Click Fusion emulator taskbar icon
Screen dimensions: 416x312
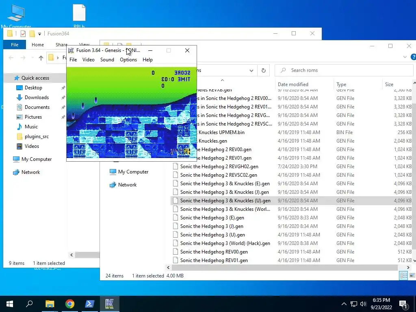[x=110, y=304]
